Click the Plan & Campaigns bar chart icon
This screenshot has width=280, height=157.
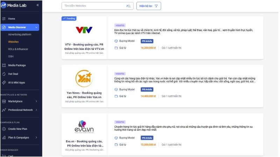coord(4,137)
